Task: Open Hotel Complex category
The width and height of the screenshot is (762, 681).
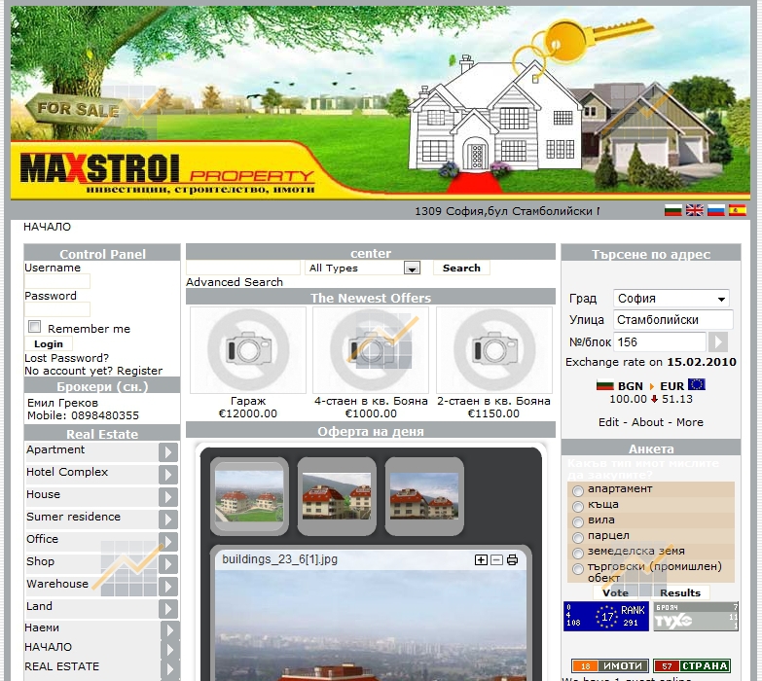Action: pyautogui.click(x=67, y=472)
